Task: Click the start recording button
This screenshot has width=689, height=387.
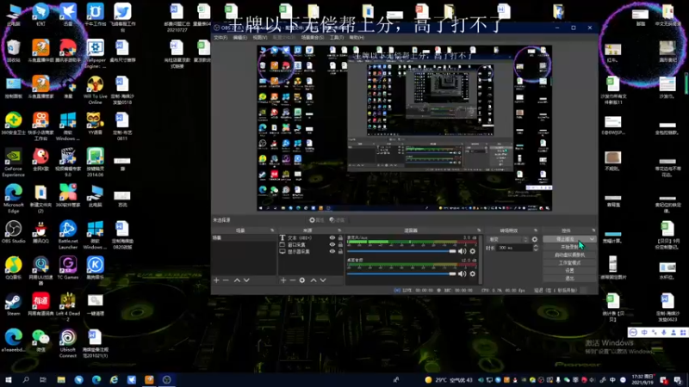Action: [x=569, y=247]
